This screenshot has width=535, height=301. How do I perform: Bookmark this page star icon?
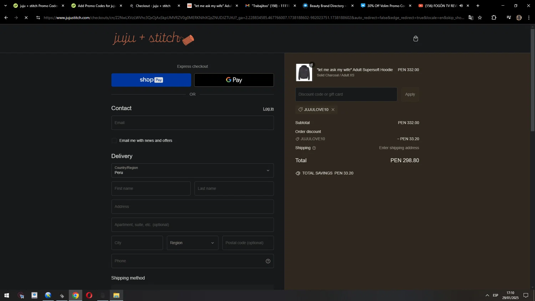coord(480,17)
